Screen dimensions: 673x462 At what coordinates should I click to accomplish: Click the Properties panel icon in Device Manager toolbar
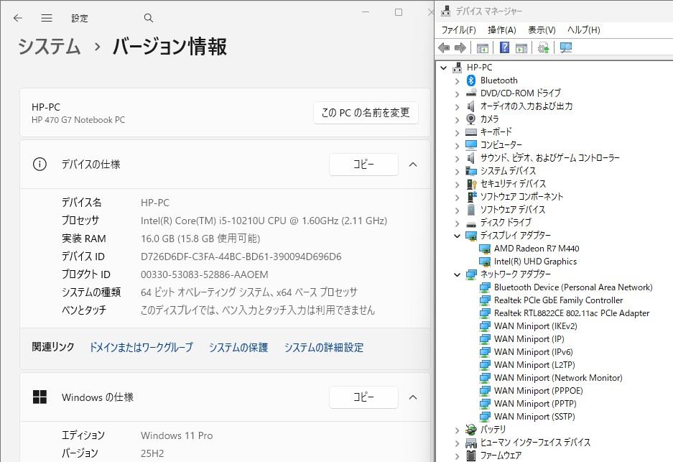(521, 47)
